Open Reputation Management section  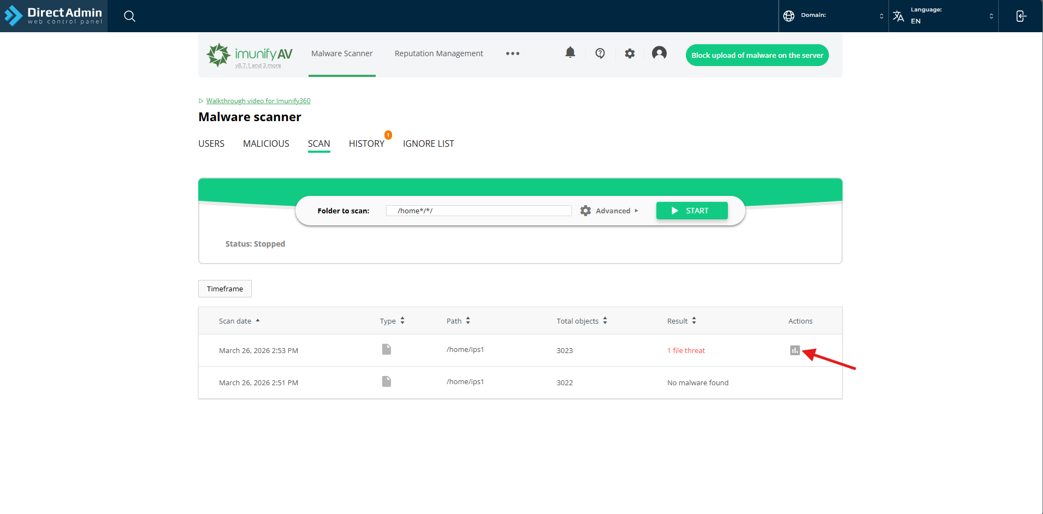pyautogui.click(x=438, y=53)
